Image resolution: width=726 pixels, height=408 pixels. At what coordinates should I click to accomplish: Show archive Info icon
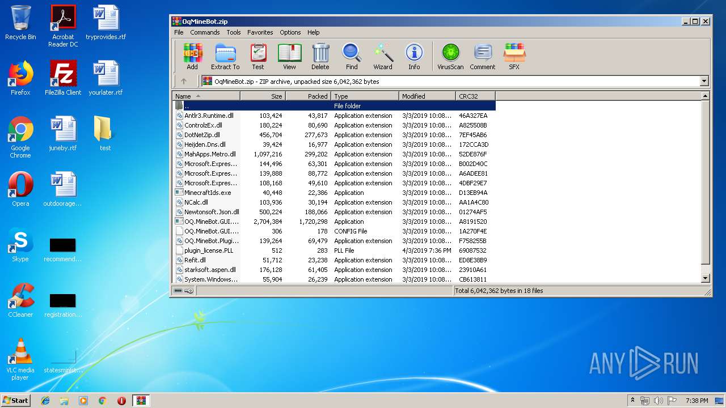coord(414,57)
